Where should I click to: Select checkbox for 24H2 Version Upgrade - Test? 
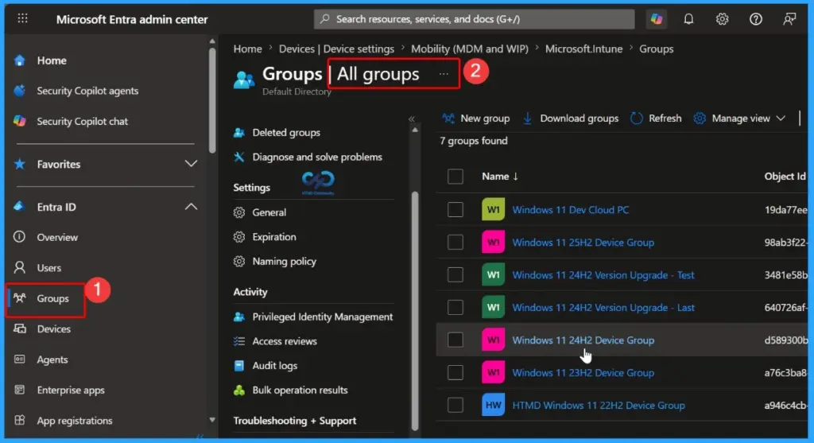[455, 274]
